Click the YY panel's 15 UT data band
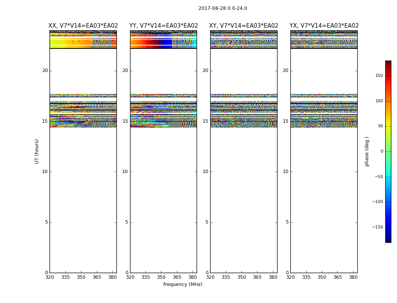Image resolution: width=397 pixels, height=303 pixels. [x=164, y=122]
